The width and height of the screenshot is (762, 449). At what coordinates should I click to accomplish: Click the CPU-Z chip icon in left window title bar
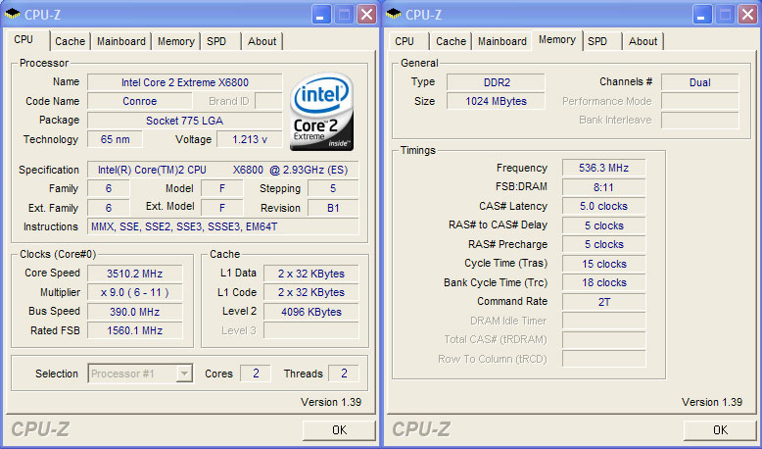12,14
